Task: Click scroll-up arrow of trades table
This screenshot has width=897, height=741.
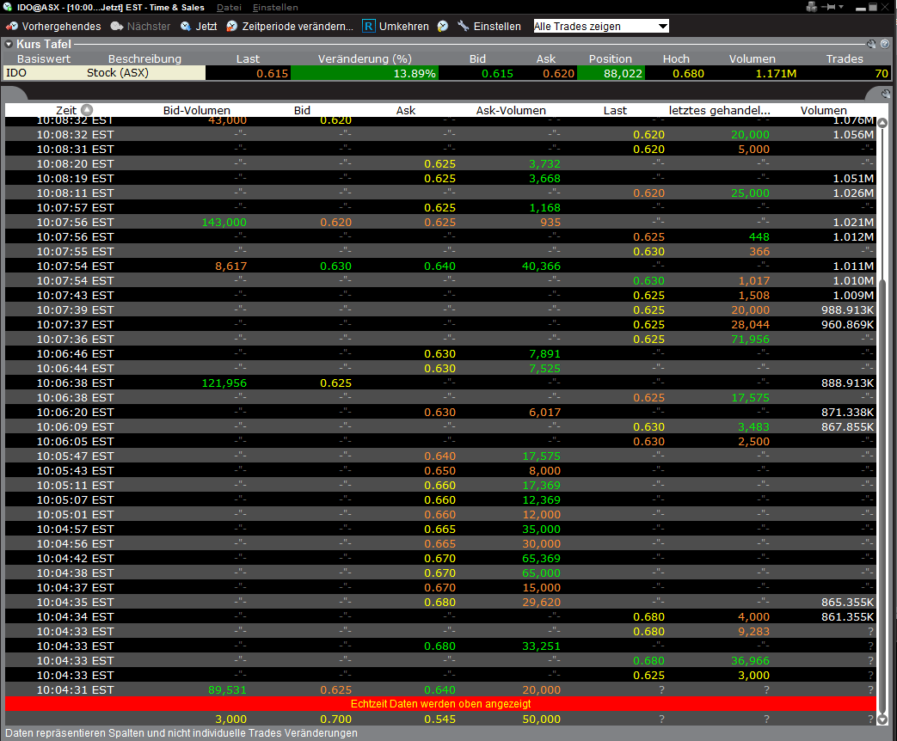Action: (882, 123)
